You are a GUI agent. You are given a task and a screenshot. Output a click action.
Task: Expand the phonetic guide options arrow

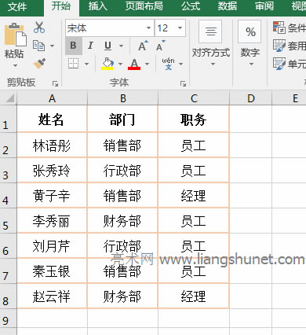coord(180,64)
